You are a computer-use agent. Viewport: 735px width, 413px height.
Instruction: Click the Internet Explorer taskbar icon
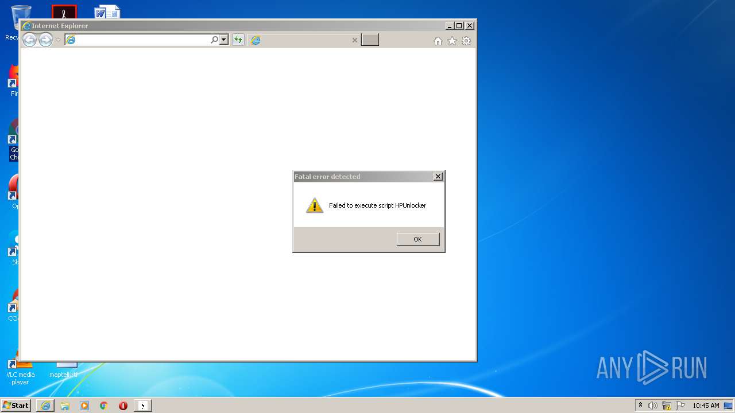(45, 406)
